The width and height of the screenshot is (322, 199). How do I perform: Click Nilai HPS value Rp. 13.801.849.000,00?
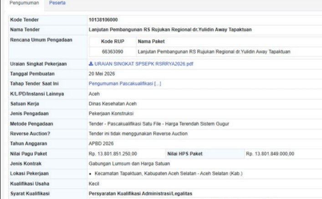(270, 153)
